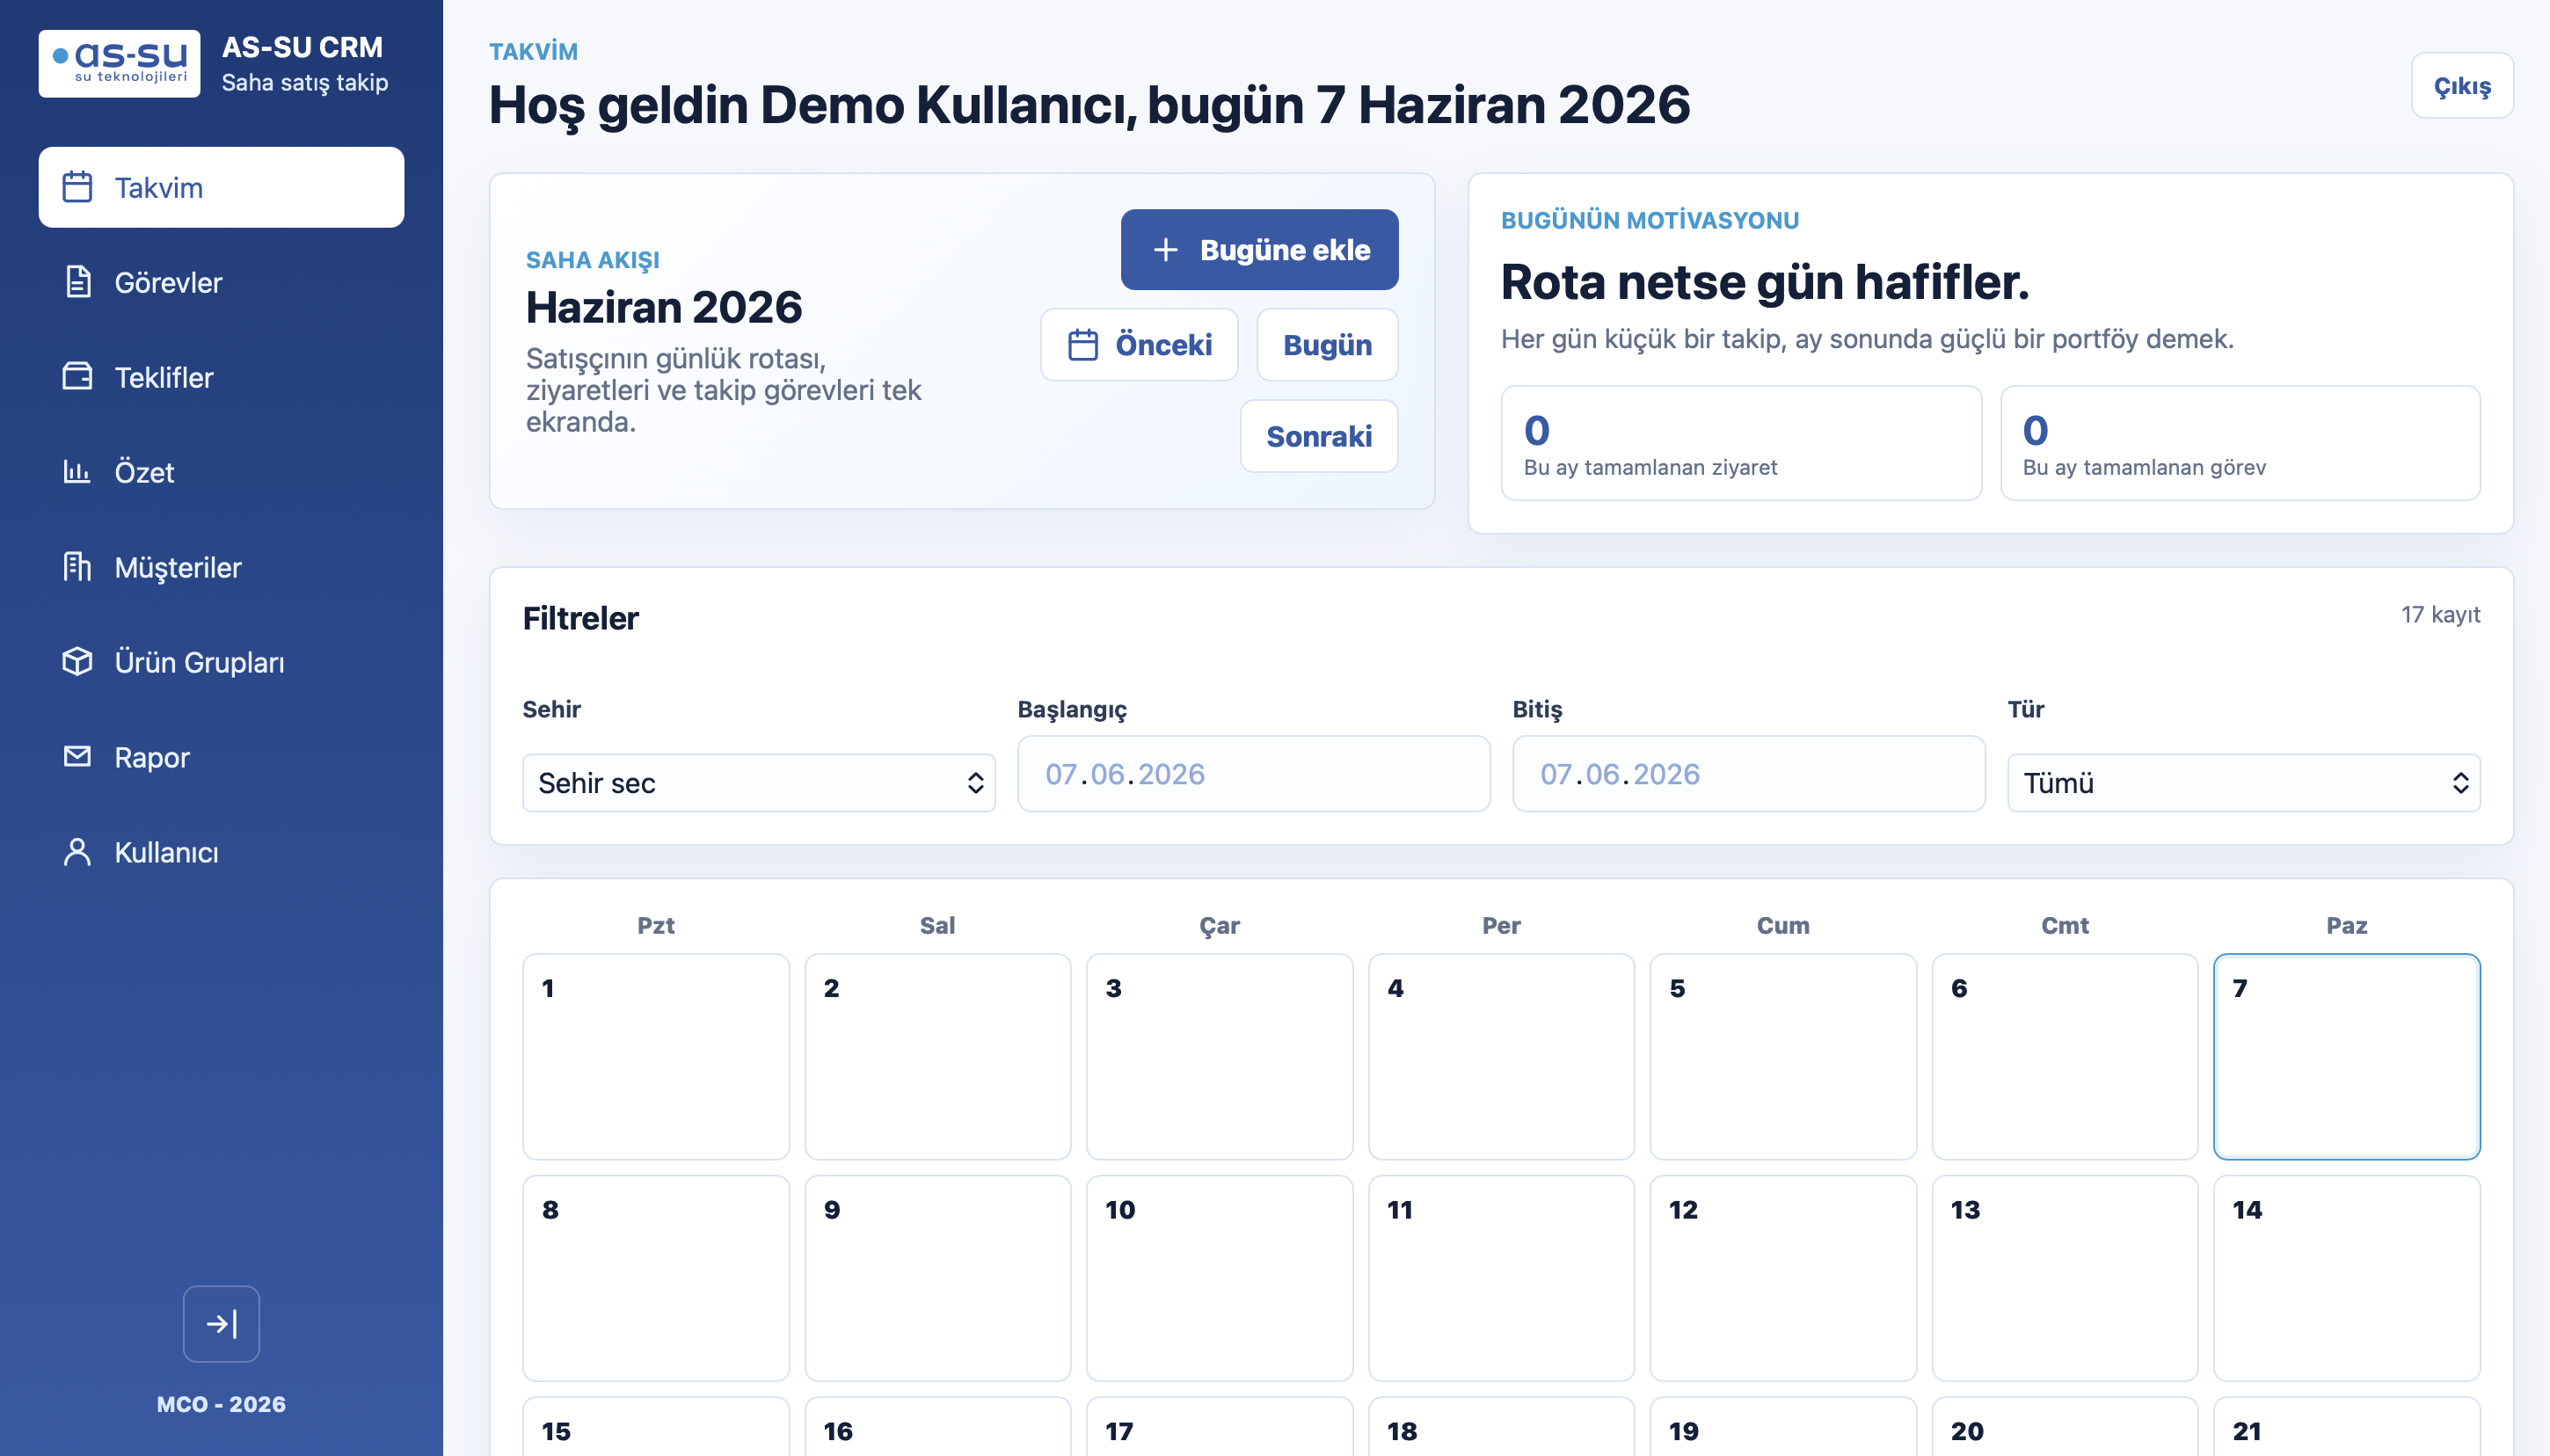Click the Bitiş date field
Viewport: 2550px width, 1456px height.
(x=1748, y=774)
